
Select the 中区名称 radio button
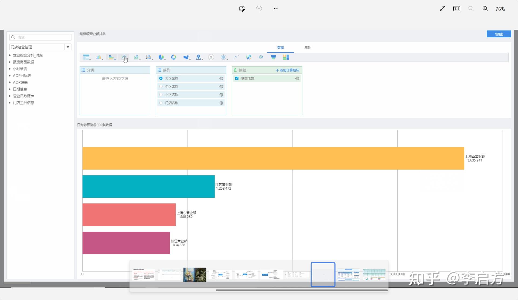[161, 86]
